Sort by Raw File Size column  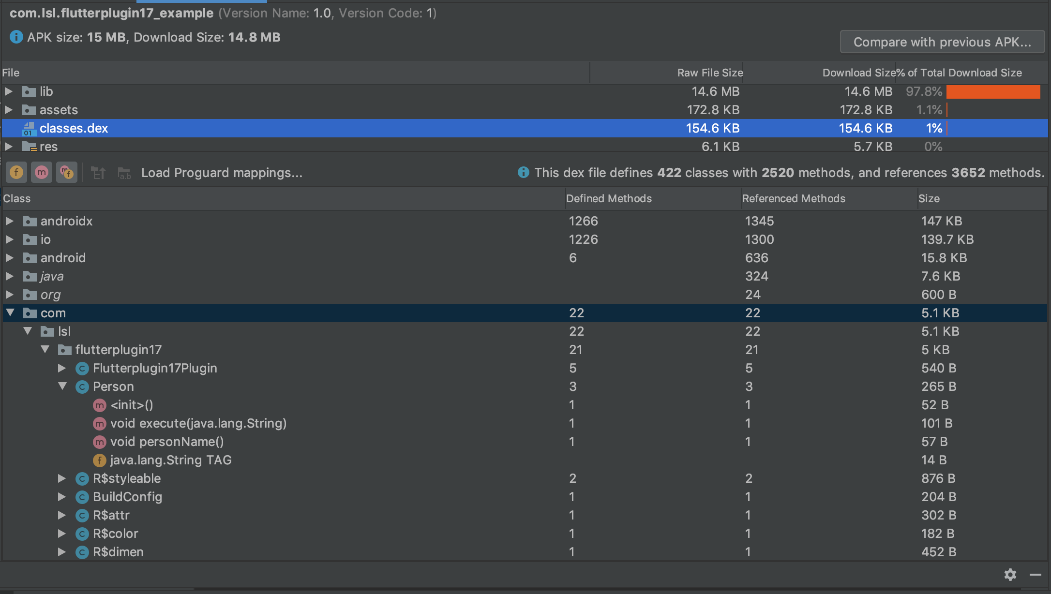click(x=709, y=73)
